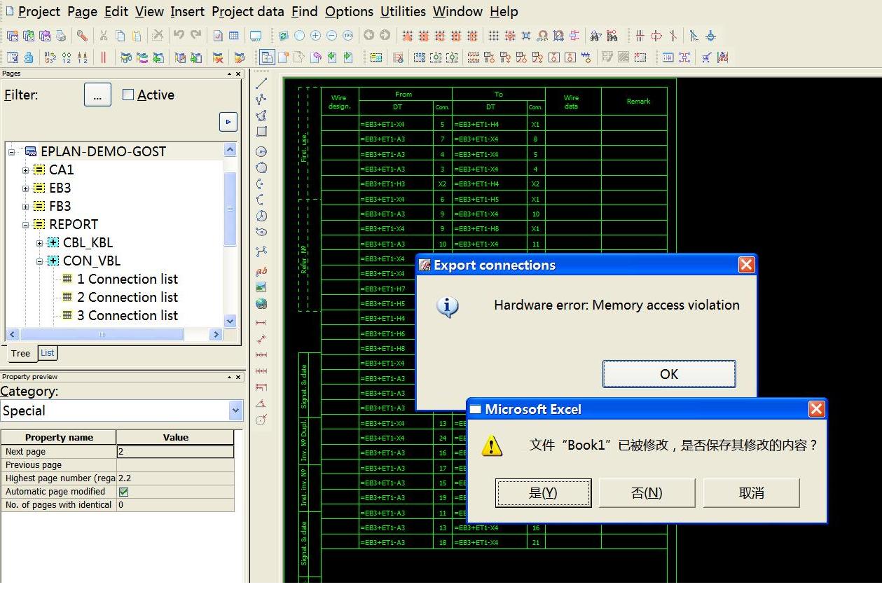
Task: Open the Window menu
Action: tap(457, 11)
